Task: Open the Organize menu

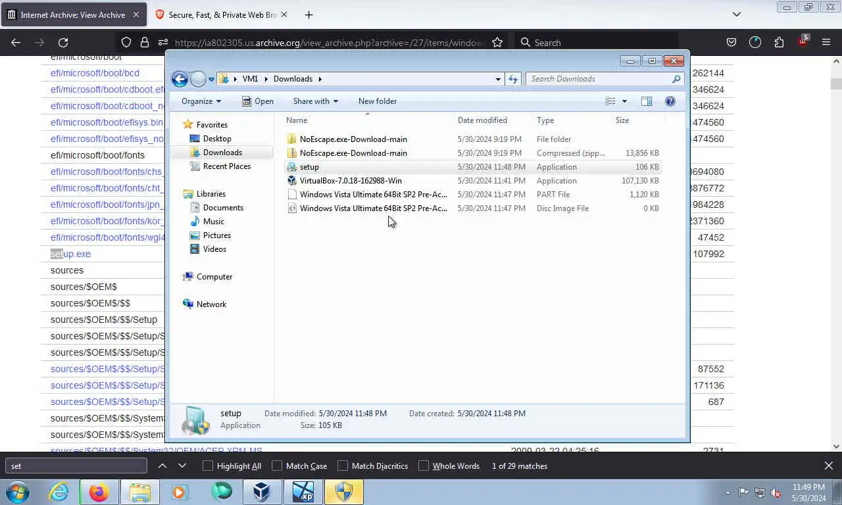Action: (x=201, y=101)
